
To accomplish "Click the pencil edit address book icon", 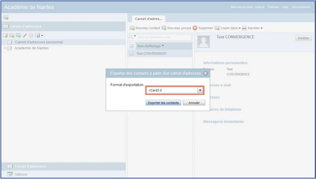I will tap(25, 35).
